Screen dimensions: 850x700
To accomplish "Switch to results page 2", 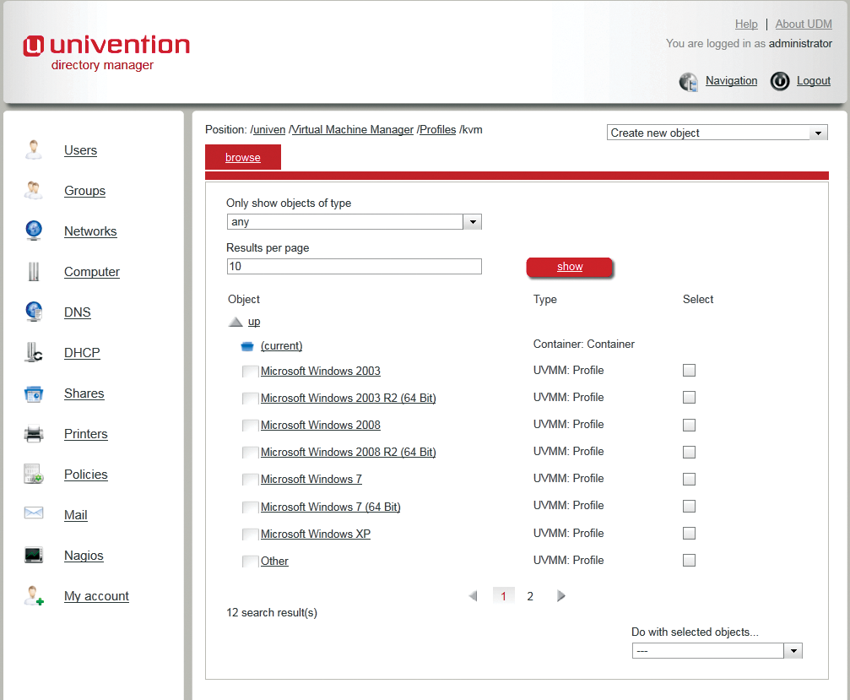I will click(x=530, y=595).
